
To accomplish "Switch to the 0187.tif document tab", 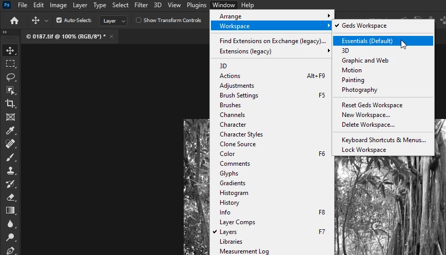I will coord(66,36).
